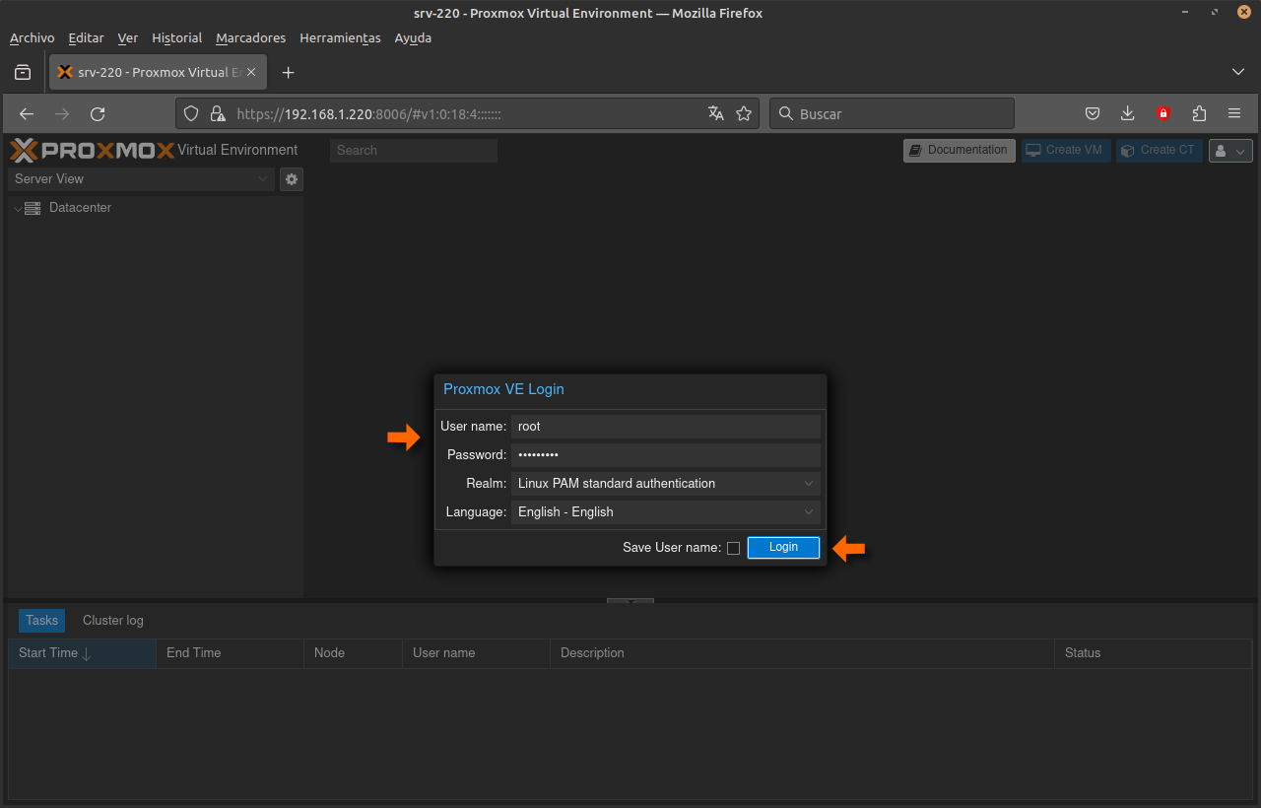Sort by End Time column header
This screenshot has width=1261, height=808.
[231, 653]
